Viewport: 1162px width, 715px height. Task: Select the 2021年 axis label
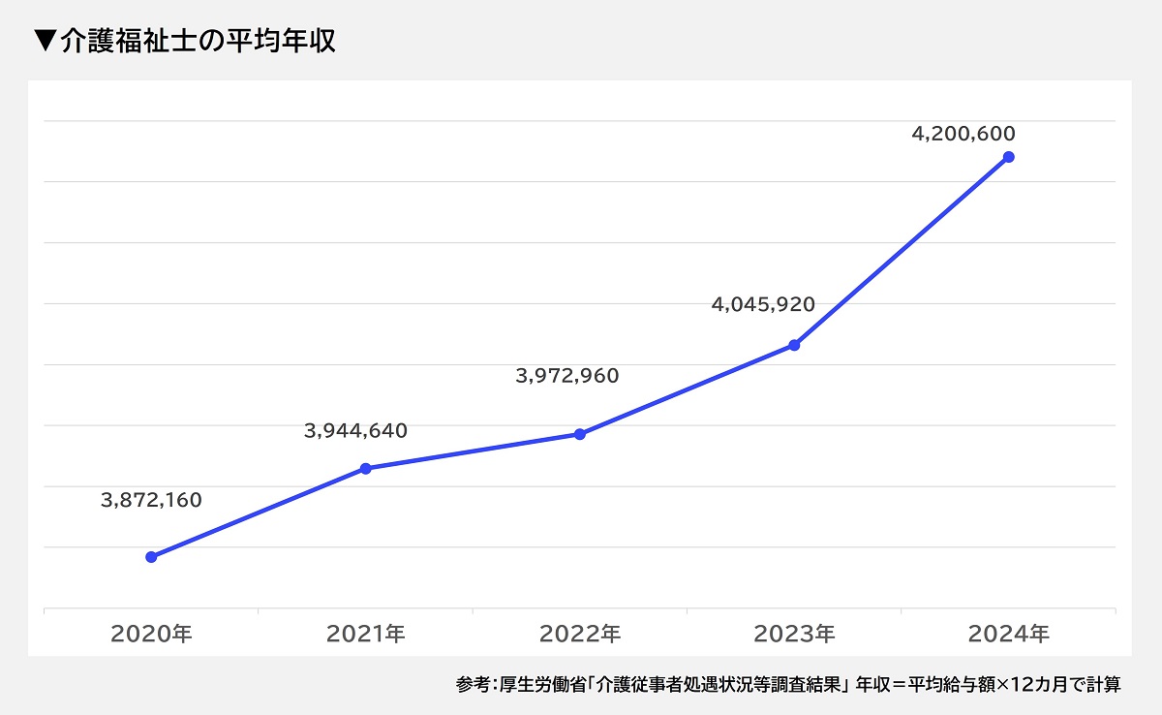click(x=365, y=634)
